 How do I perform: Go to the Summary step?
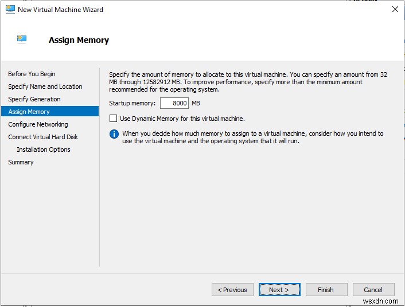pos(21,162)
